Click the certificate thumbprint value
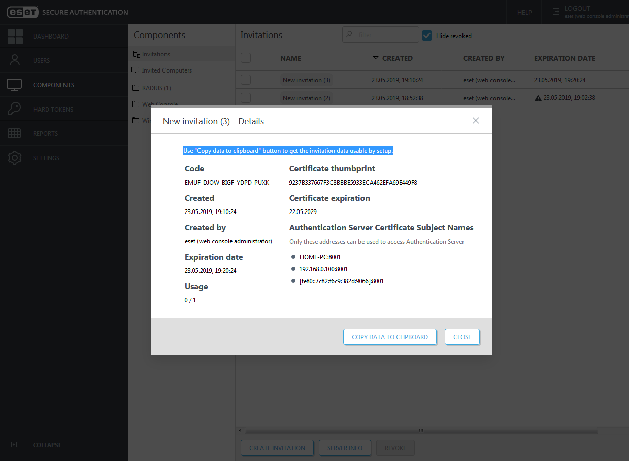Screen dimensions: 629x461 point(353,183)
